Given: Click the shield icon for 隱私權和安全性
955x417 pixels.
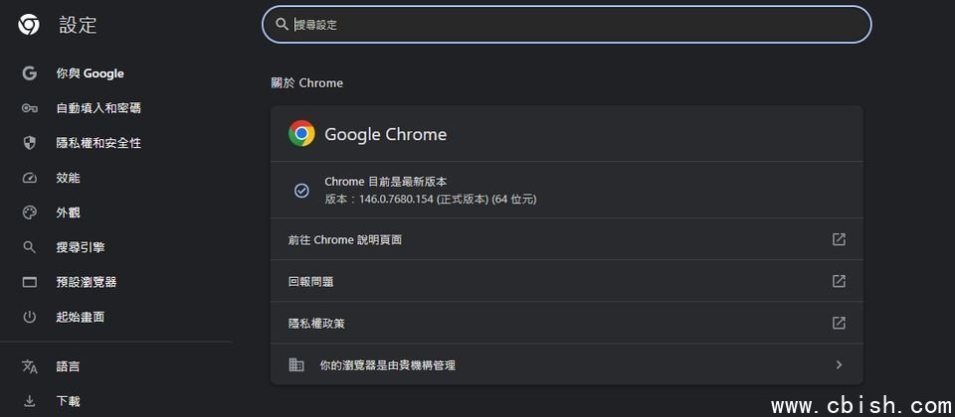Looking at the screenshot, I should (x=30, y=143).
